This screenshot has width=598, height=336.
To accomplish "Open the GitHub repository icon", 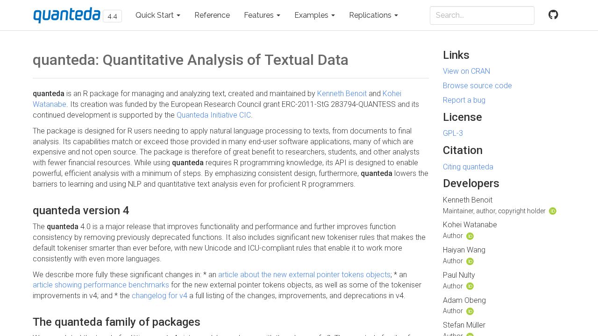I will (x=553, y=15).
